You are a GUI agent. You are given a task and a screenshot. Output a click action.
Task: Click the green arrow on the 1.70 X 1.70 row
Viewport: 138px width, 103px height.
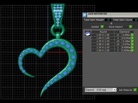tap(133, 41)
